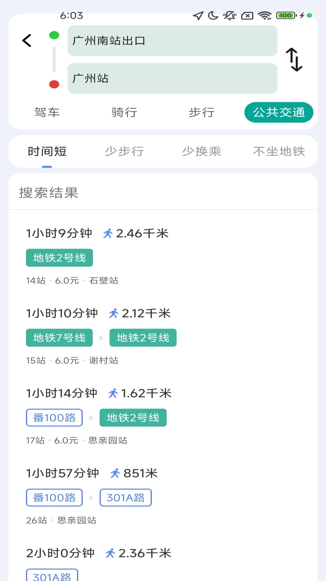
Task: Edit the 广州南站出口 origin field
Action: click(172, 41)
